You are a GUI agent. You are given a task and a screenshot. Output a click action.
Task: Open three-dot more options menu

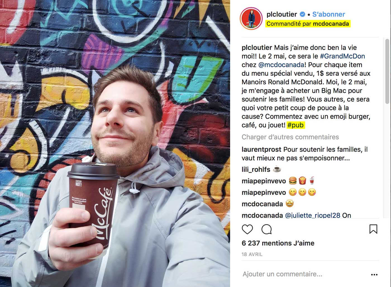click(374, 275)
